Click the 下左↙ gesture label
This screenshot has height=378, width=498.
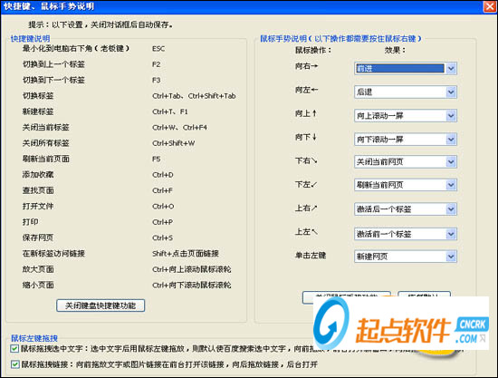306,184
